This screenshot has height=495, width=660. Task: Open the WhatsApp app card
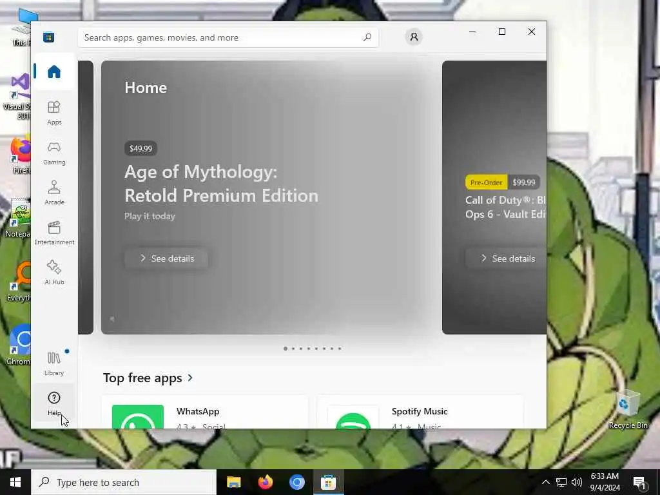(205, 412)
